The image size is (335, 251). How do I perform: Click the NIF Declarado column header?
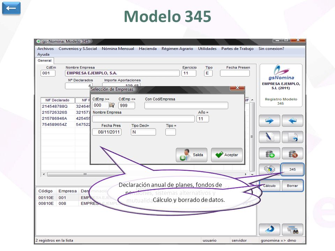[58, 100]
